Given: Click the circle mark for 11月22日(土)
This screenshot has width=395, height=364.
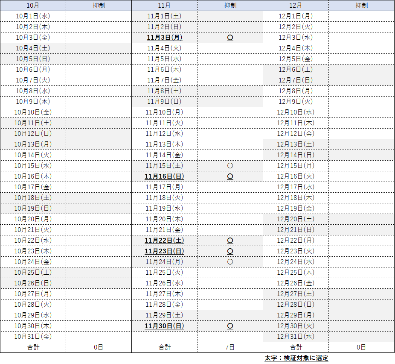Looking at the screenshot, I should tap(230, 241).
